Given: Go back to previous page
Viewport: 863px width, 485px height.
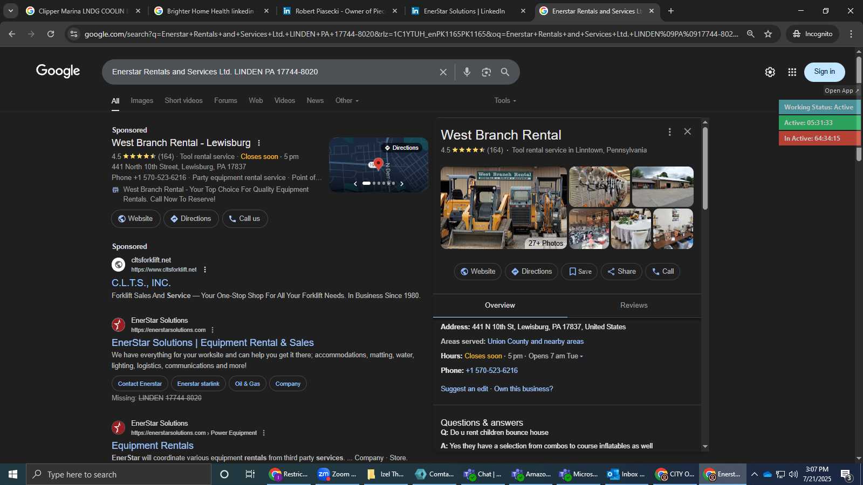Looking at the screenshot, I should (12, 34).
